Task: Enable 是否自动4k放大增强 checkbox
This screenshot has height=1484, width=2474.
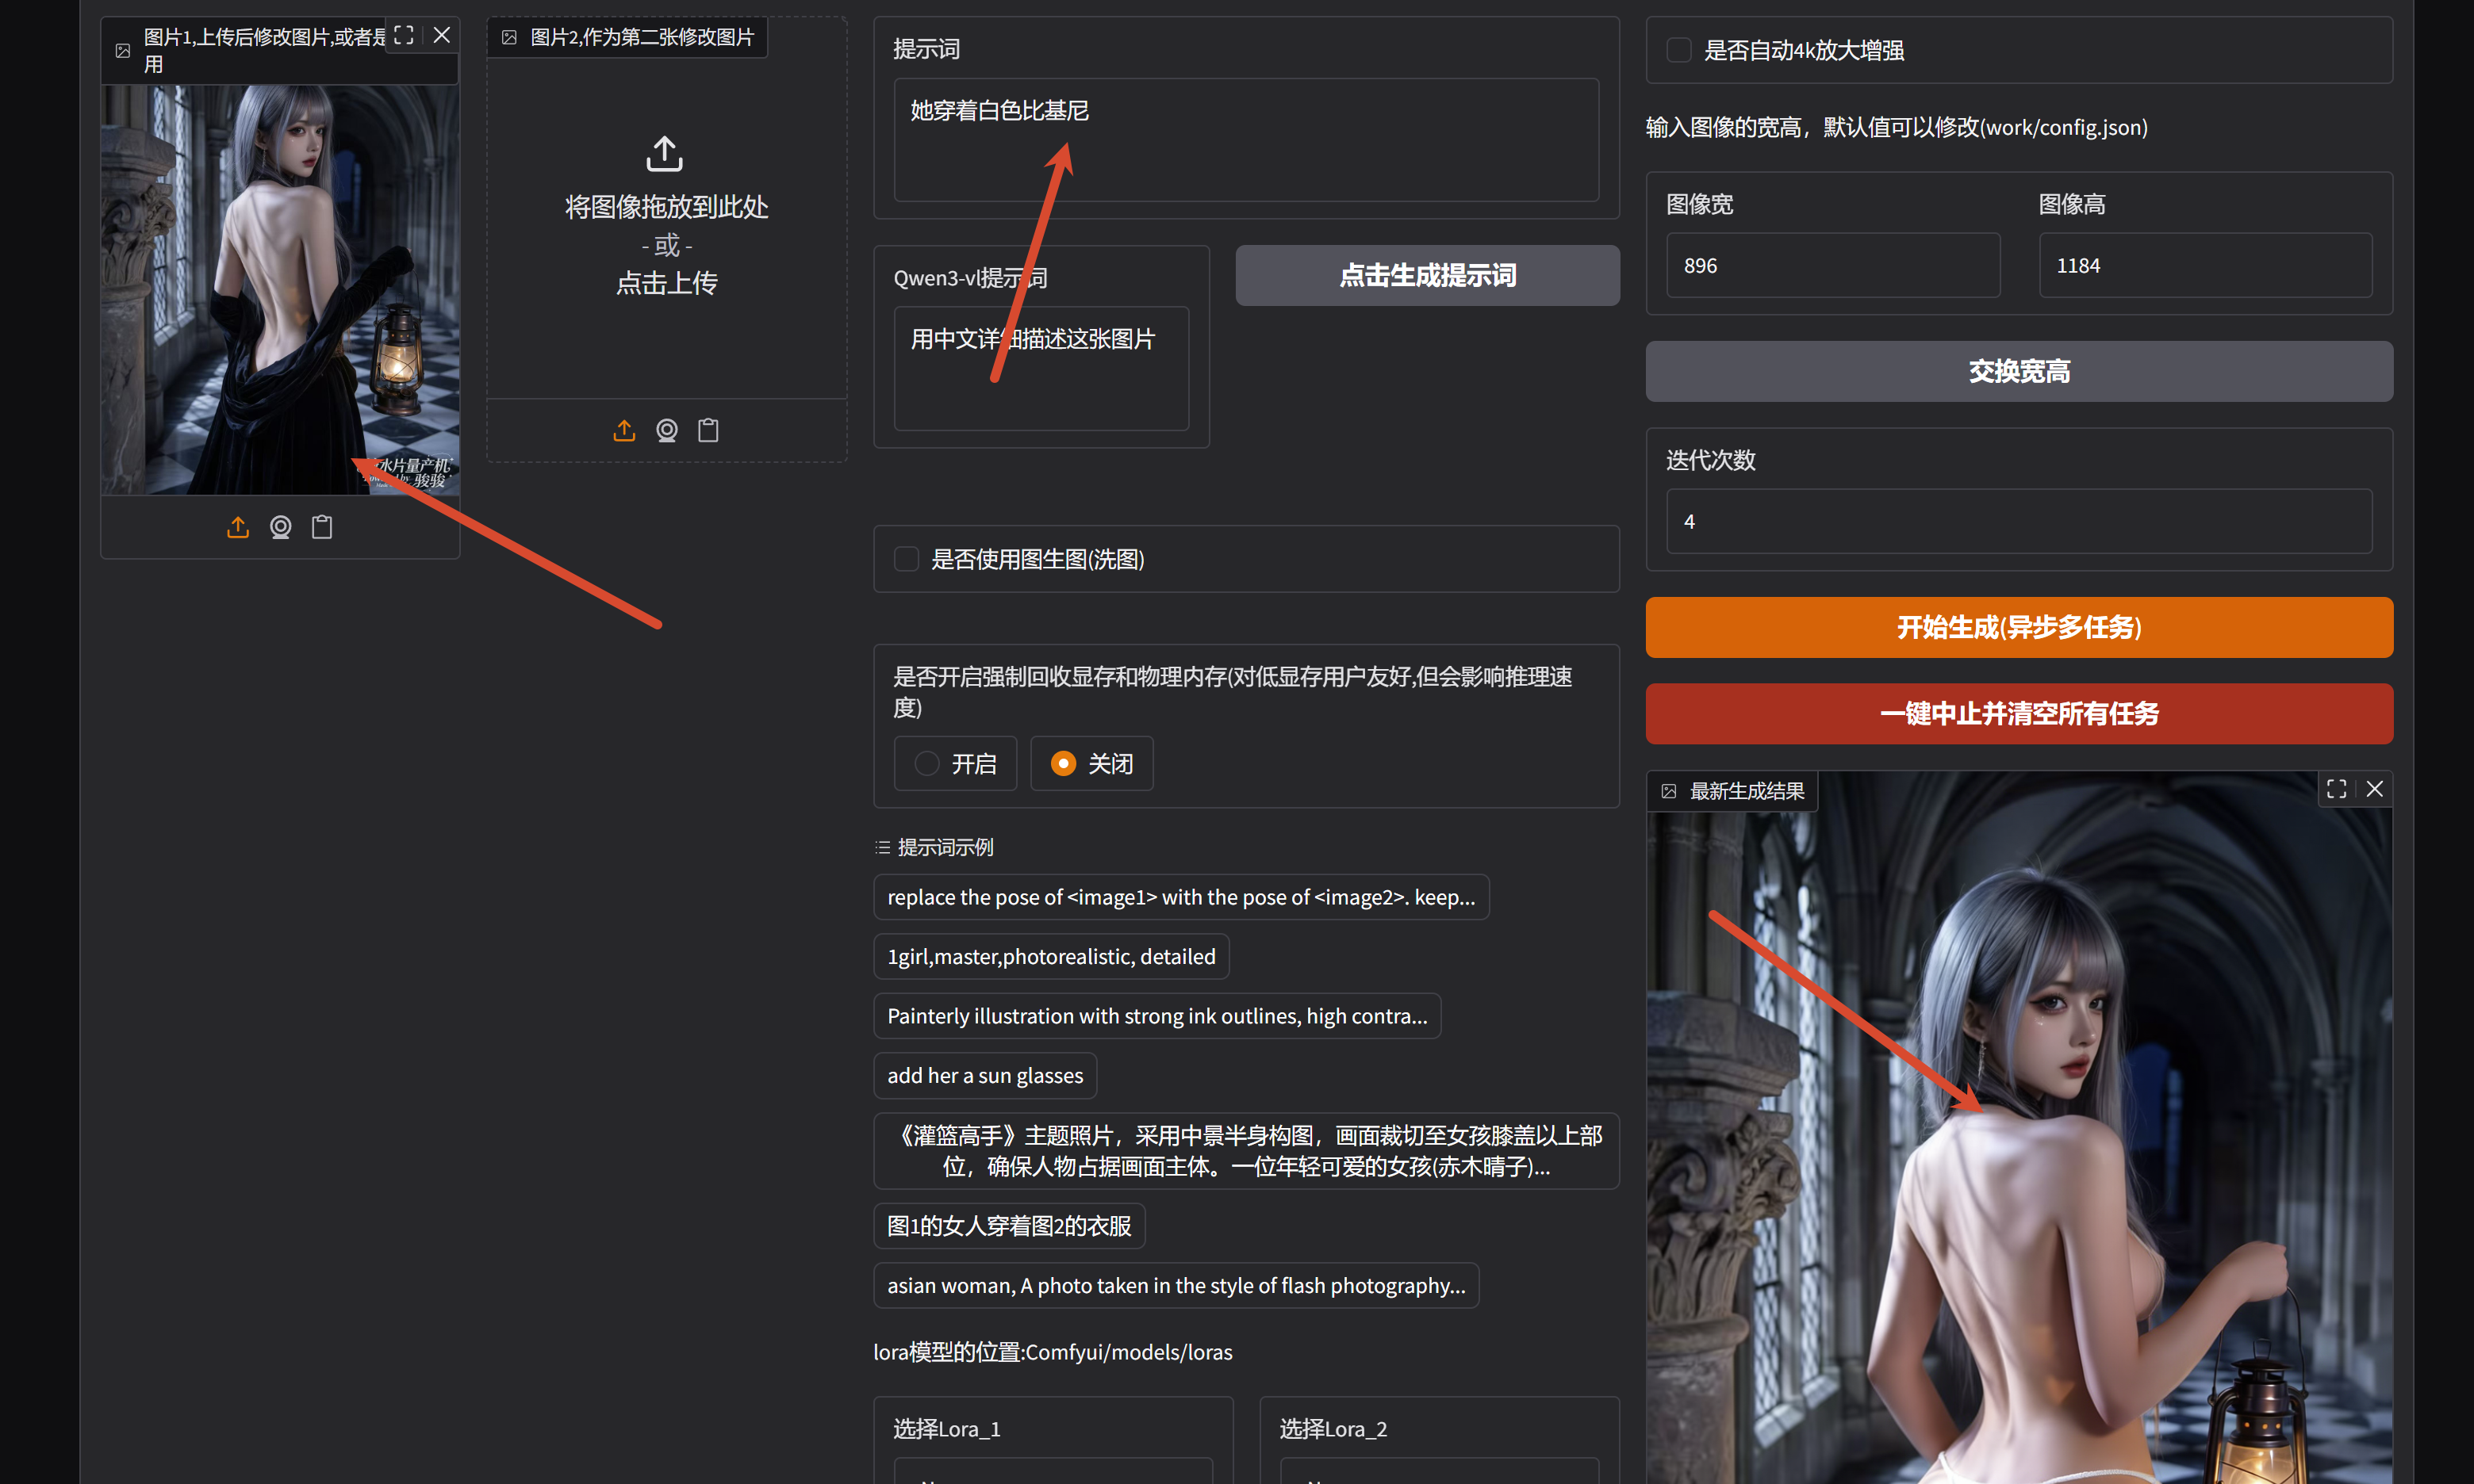Action: [1678, 50]
